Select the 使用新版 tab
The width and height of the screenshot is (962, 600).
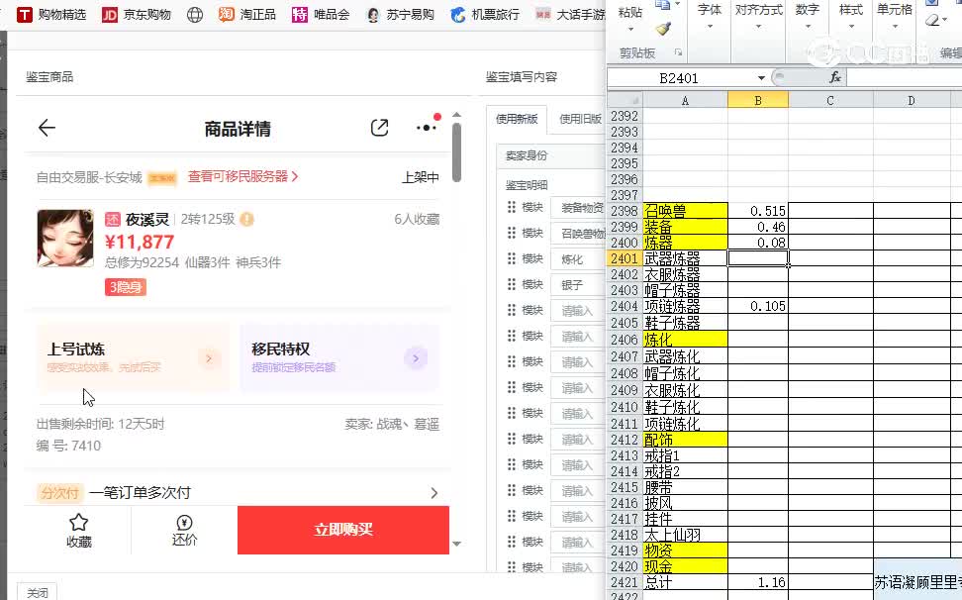(x=517, y=119)
